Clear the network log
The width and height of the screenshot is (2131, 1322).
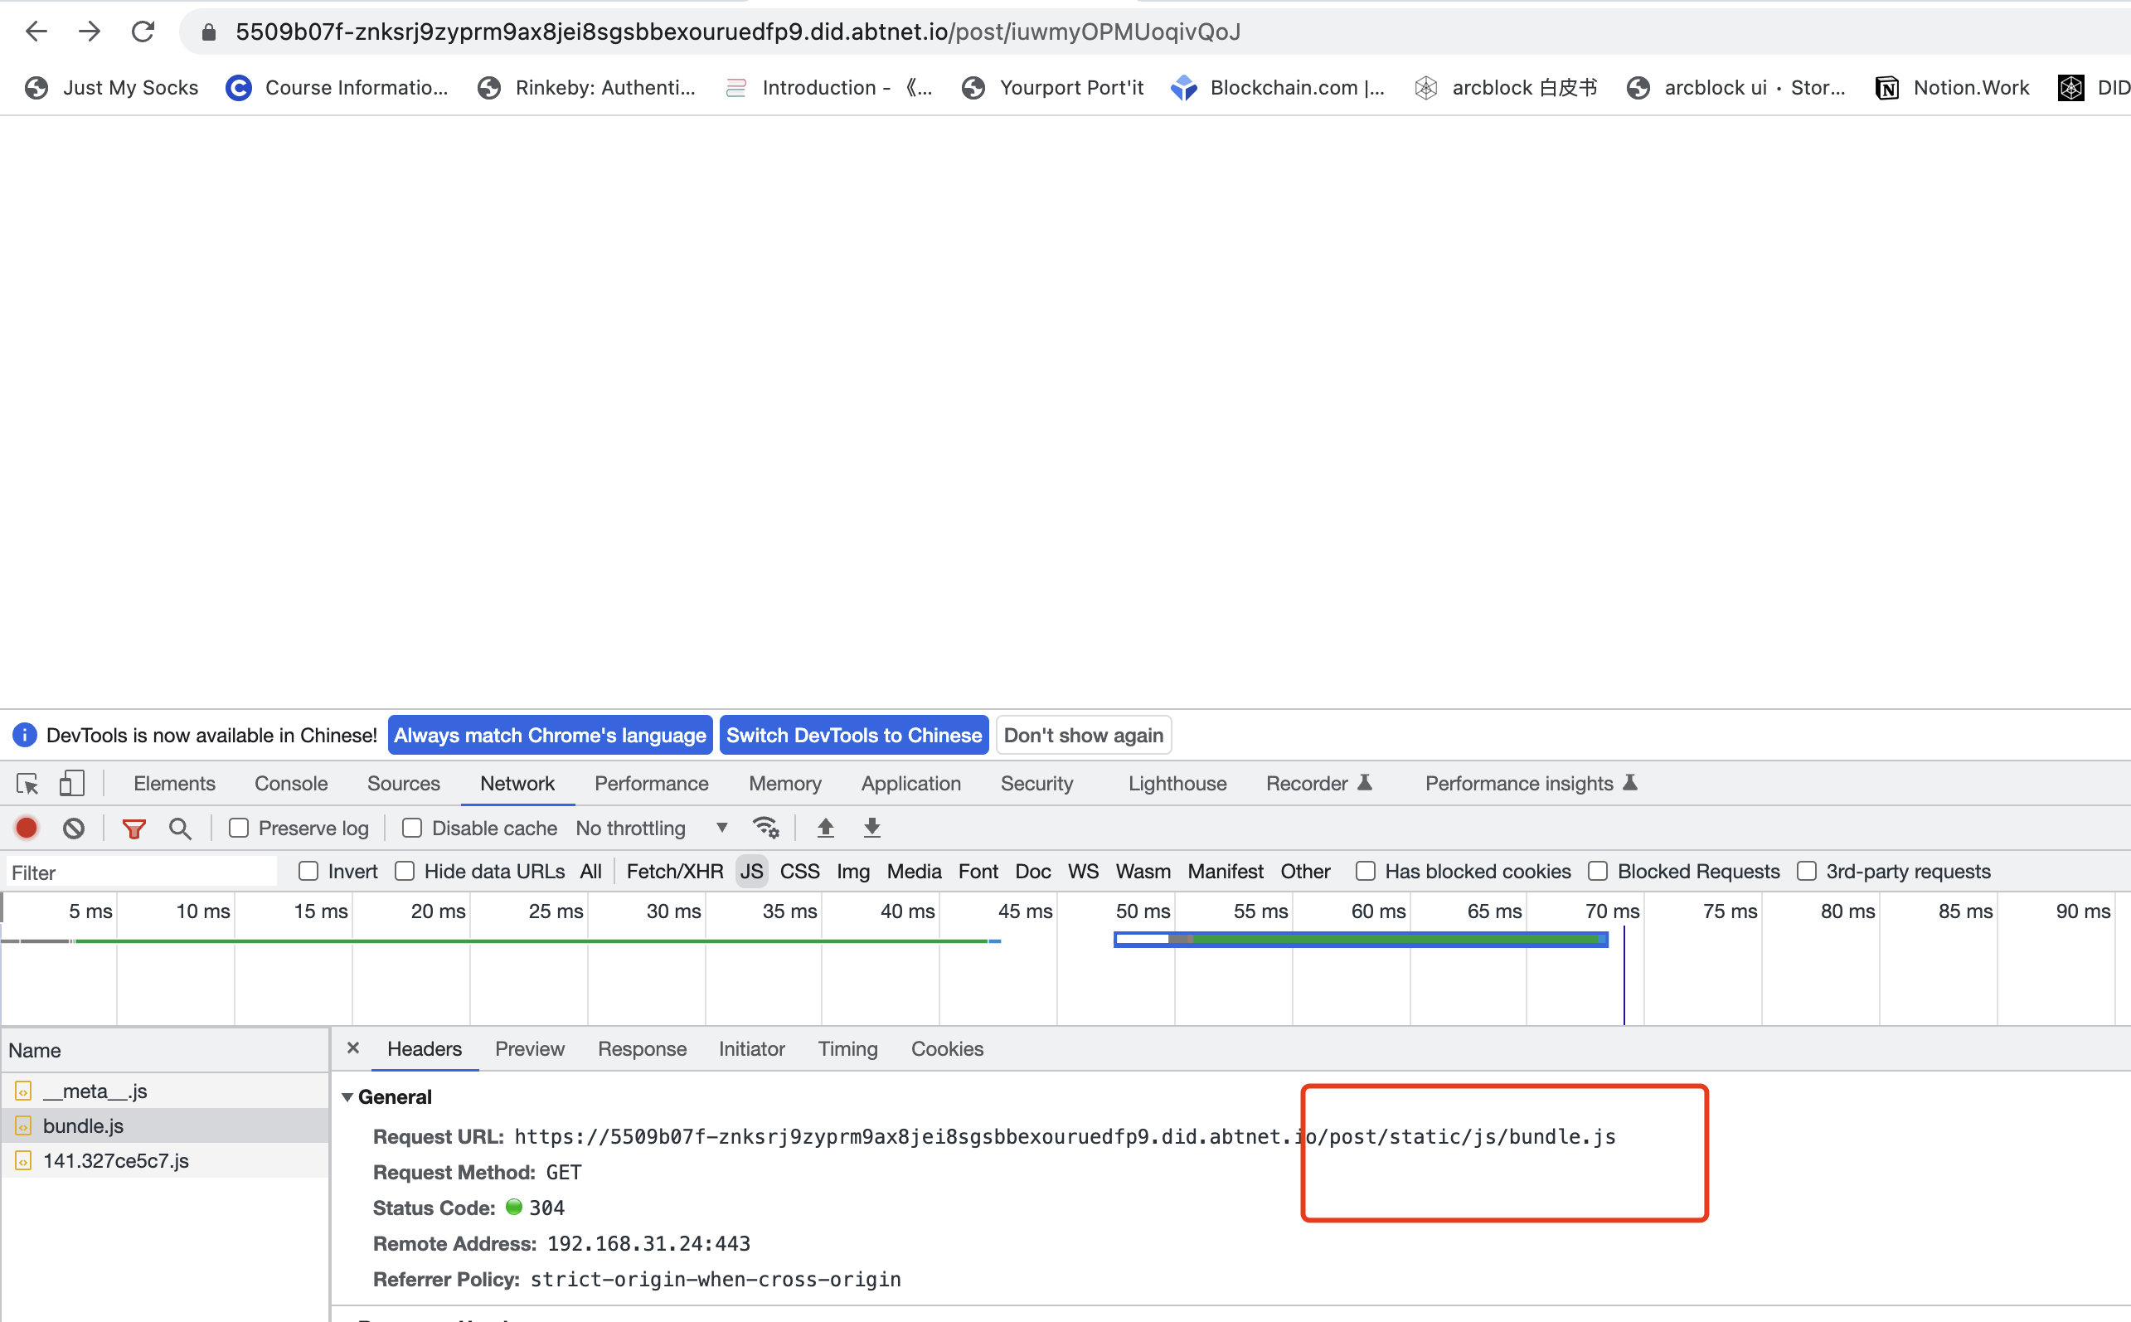coord(74,827)
